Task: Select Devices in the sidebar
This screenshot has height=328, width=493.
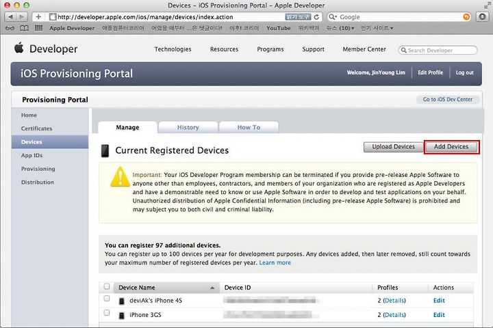Action: (x=50, y=142)
